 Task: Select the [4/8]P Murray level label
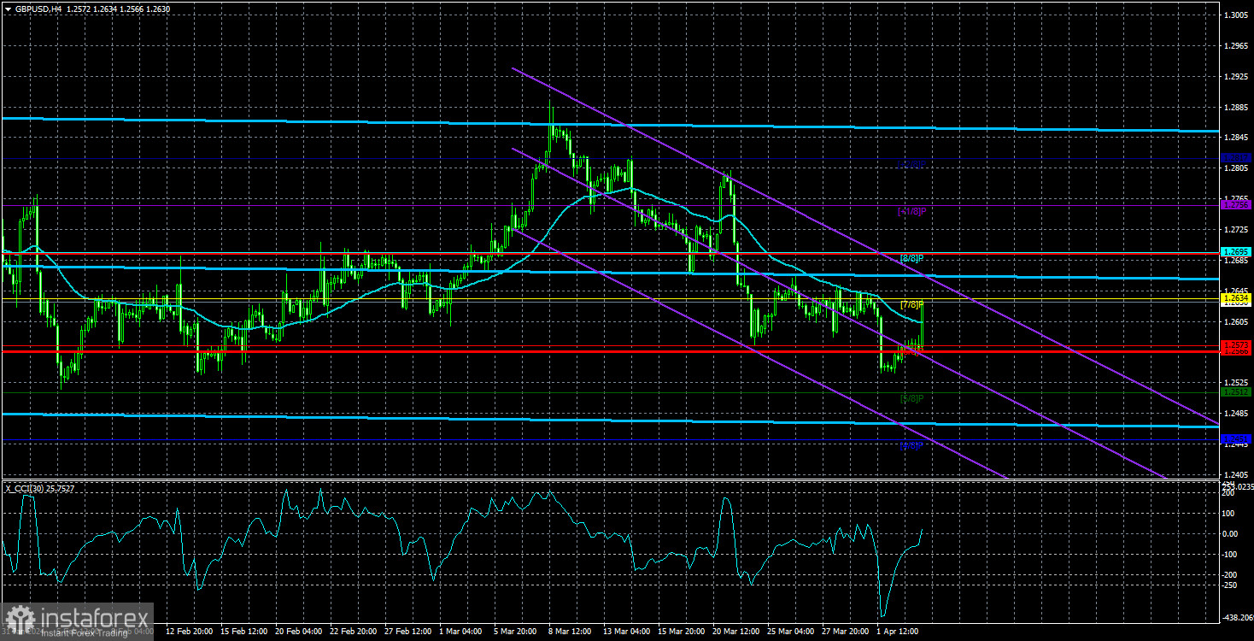click(912, 445)
